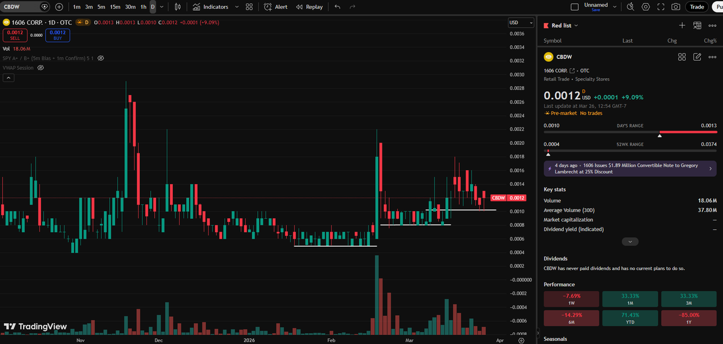Expand the Indicators favorites dropdown arrow
Screen dimensions: 723x344
(x=236, y=7)
